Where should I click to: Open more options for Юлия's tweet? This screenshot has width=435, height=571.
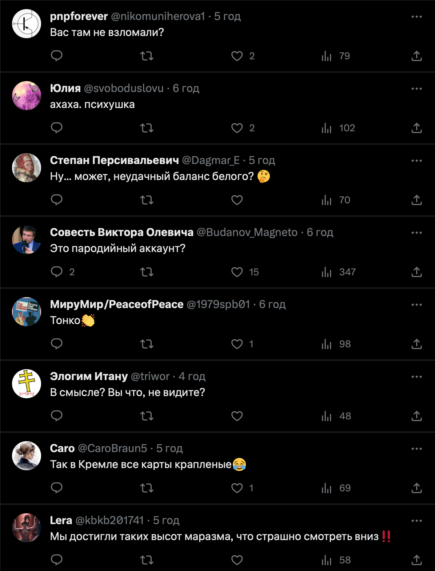[x=416, y=89]
